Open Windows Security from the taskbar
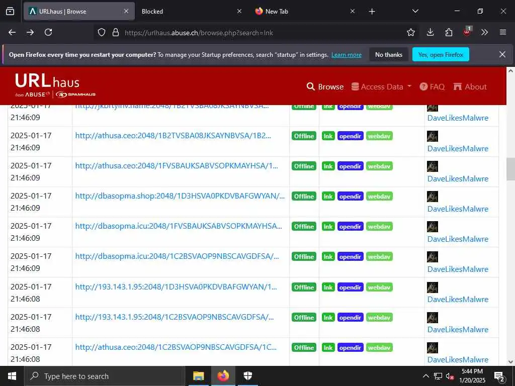This screenshot has height=386, width=515. click(247, 376)
